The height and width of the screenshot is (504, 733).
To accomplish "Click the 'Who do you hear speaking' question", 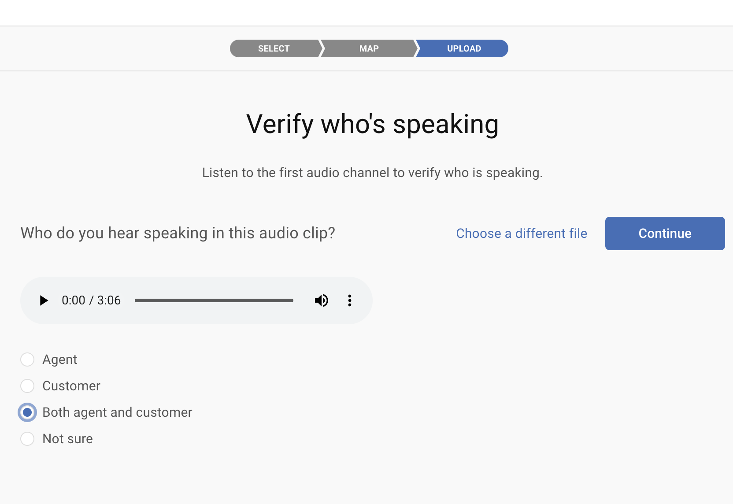I will [x=178, y=233].
